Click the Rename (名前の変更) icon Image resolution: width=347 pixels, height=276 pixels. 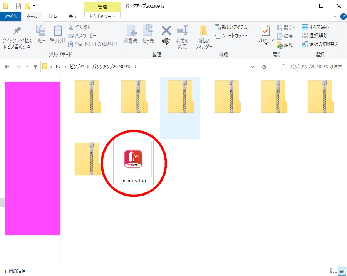[182, 31]
